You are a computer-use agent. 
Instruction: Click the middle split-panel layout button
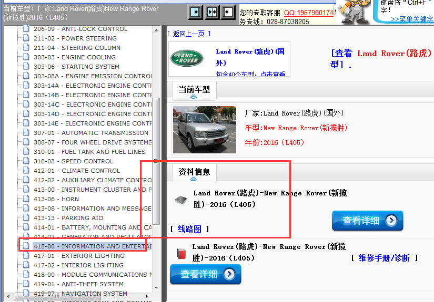click(212, 12)
